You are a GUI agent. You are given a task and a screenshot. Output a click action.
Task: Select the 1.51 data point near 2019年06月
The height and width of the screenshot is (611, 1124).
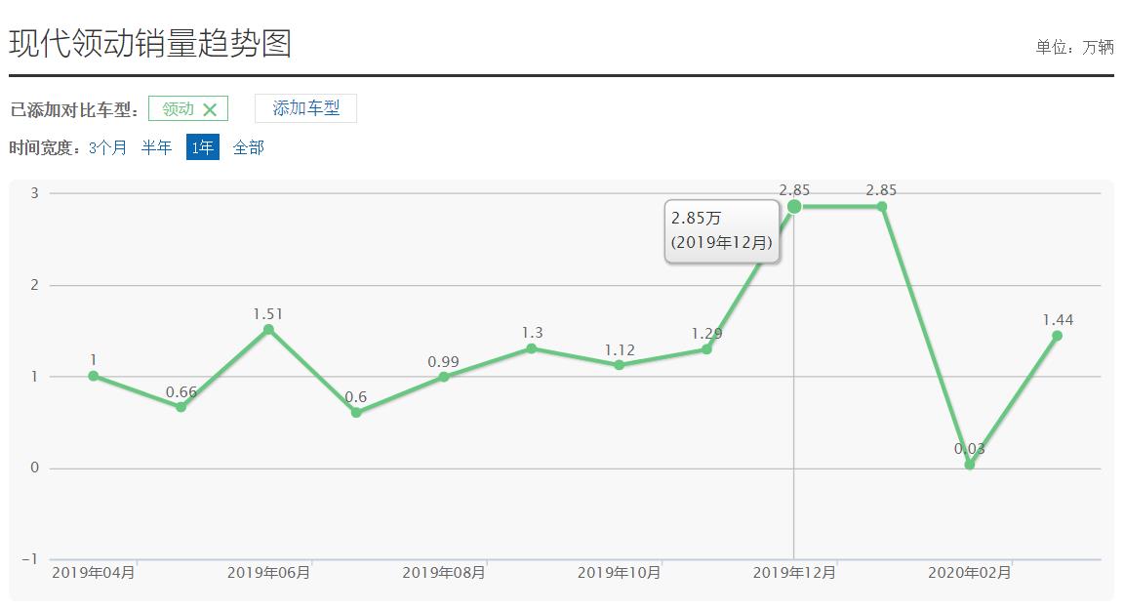(268, 331)
